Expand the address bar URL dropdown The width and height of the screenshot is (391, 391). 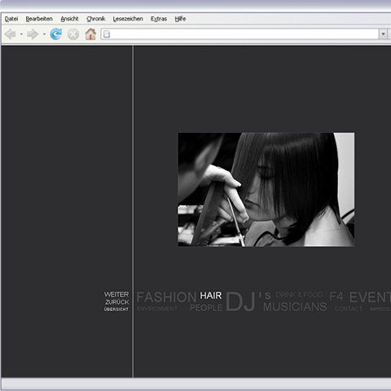coord(383,34)
